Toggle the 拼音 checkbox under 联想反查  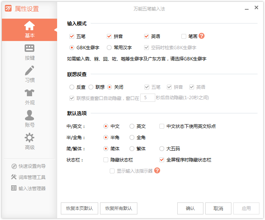coord(169,87)
